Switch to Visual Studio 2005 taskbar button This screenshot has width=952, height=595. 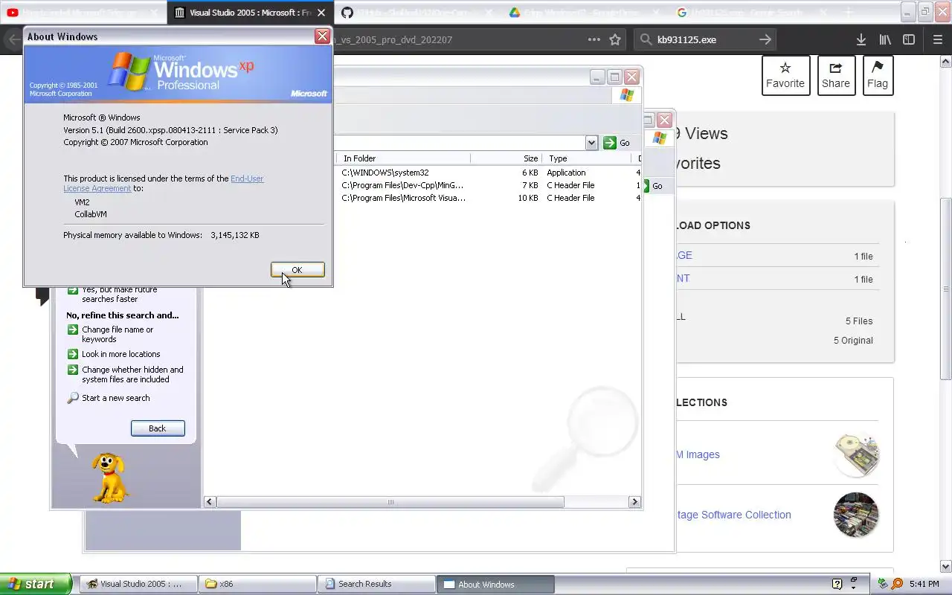coord(138,584)
